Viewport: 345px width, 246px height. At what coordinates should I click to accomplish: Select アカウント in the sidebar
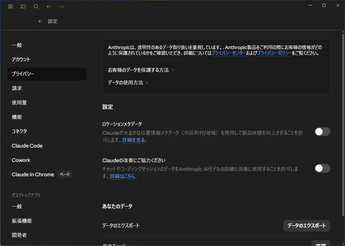(x=47, y=60)
